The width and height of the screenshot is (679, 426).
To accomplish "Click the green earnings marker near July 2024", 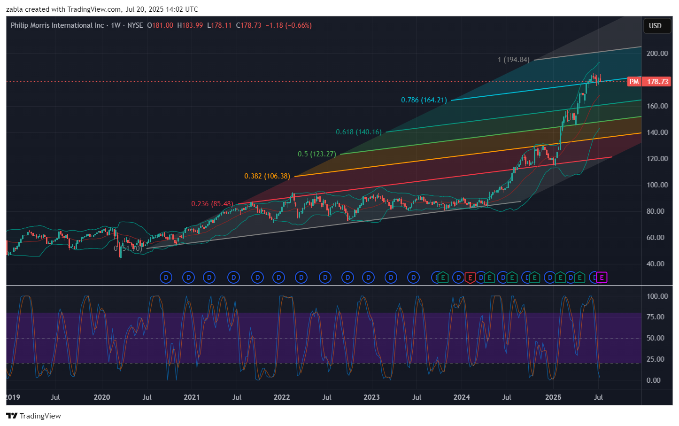I will click(x=512, y=277).
